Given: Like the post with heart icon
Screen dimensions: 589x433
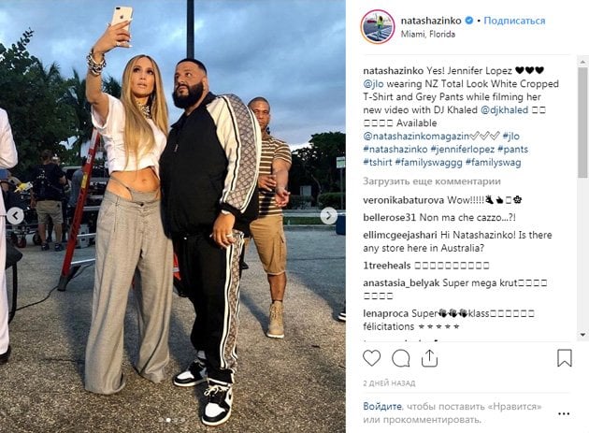Looking at the screenshot, I should click(x=371, y=358).
